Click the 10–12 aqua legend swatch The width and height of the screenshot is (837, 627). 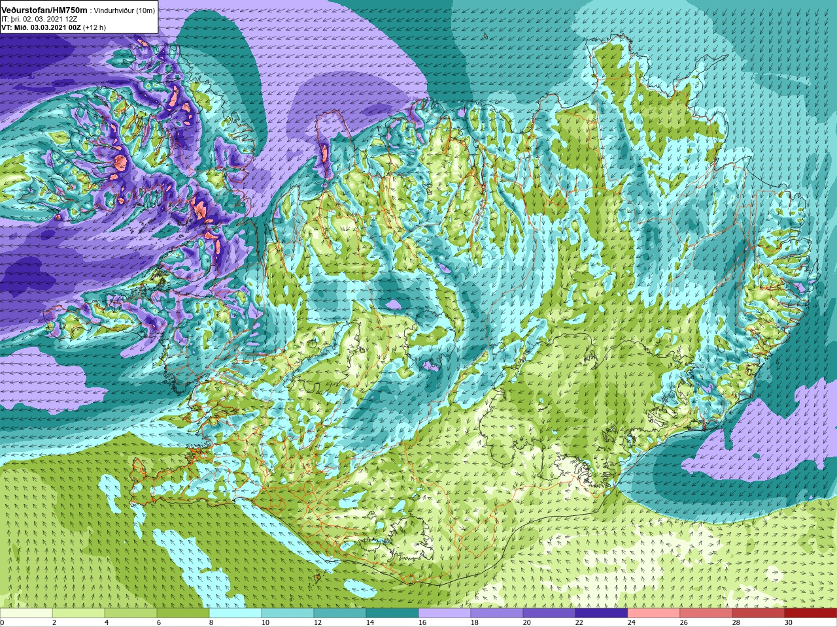pos(288,613)
